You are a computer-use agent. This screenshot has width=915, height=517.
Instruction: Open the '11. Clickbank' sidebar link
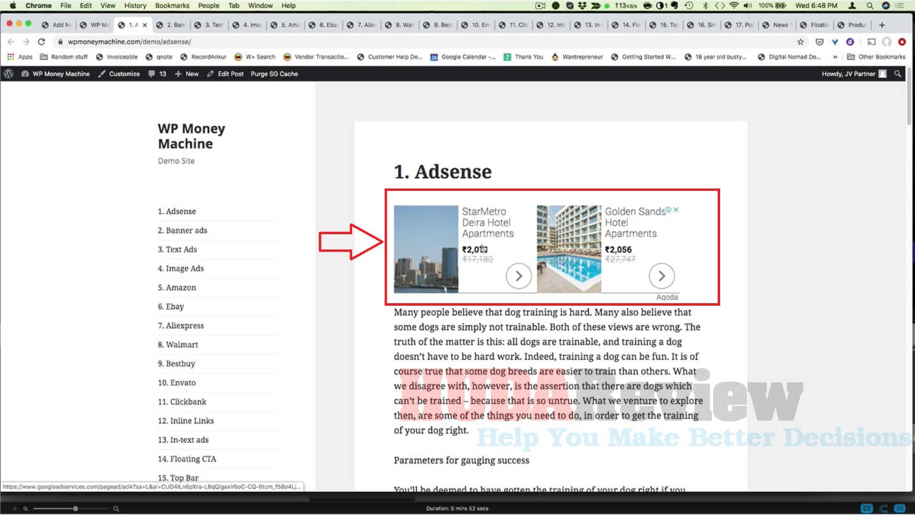tap(182, 401)
